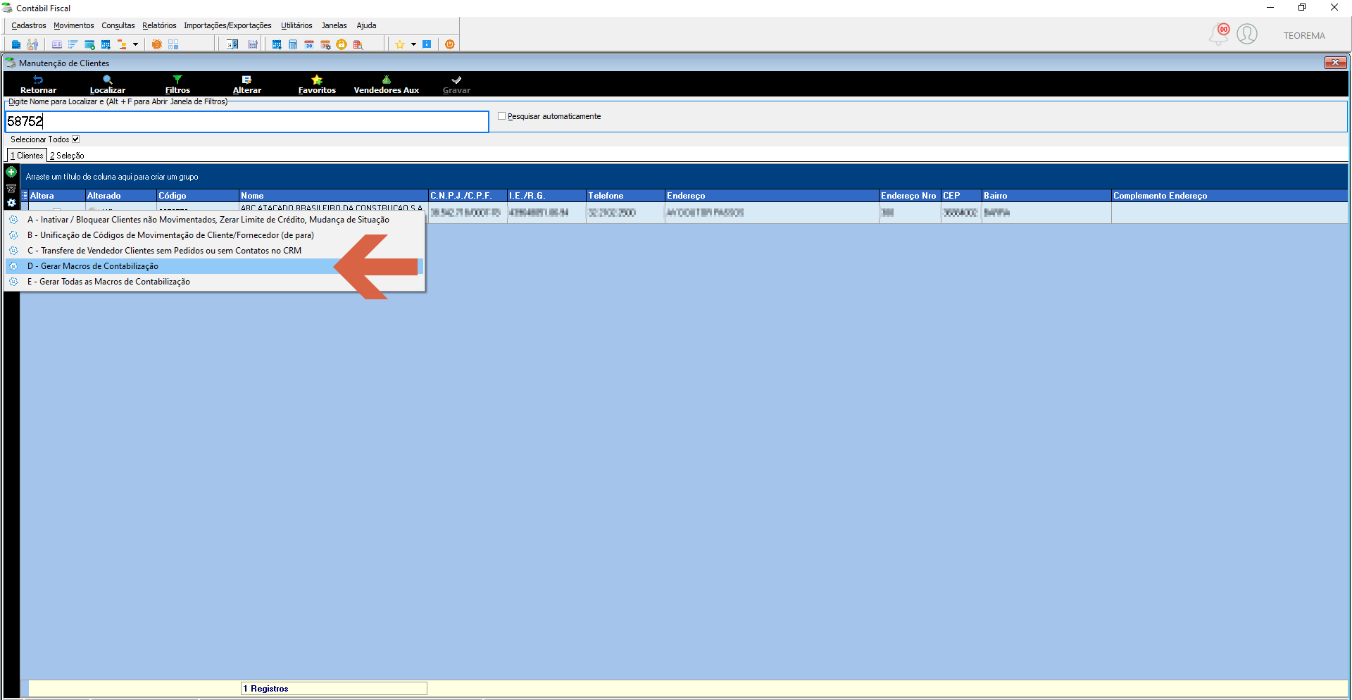Open the Consultas menu
This screenshot has width=1352, height=700.
tap(118, 25)
